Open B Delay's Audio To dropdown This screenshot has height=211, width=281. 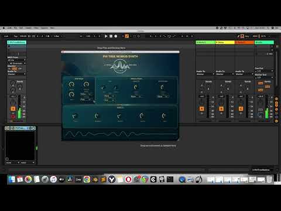point(225,74)
